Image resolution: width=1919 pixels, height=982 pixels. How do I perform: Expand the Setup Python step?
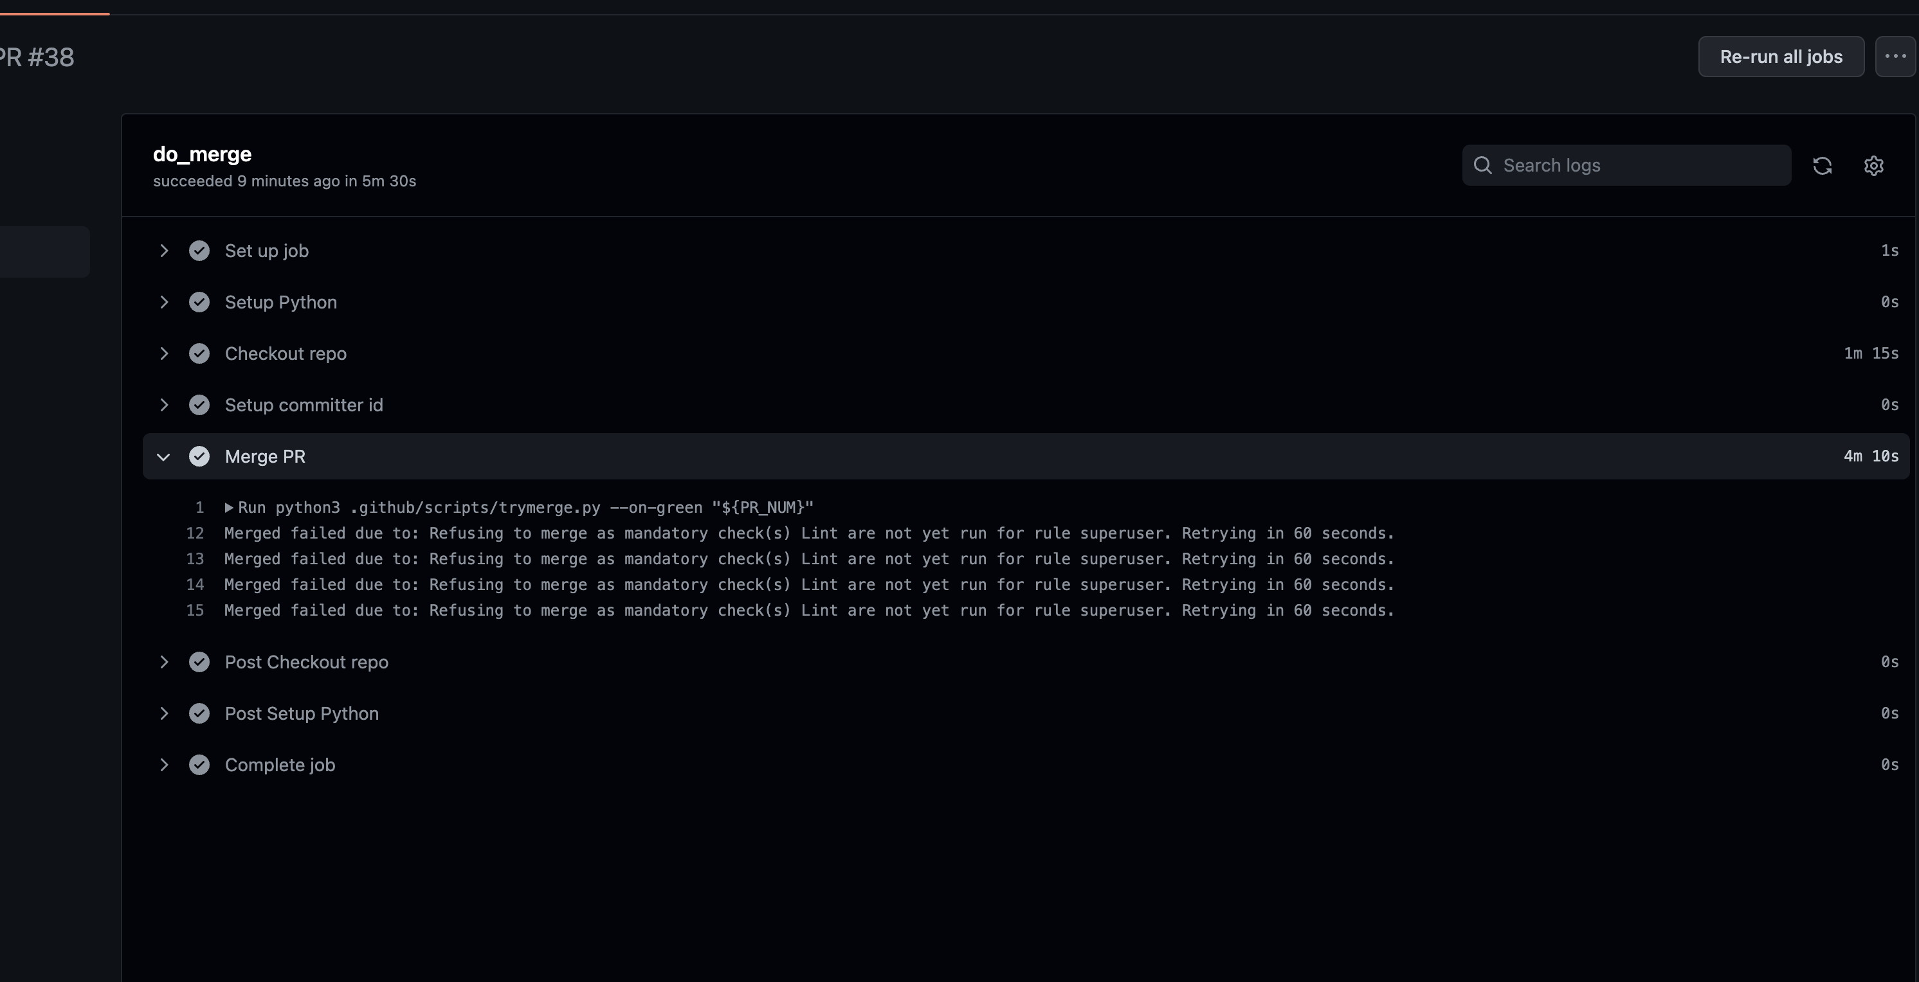[164, 302]
